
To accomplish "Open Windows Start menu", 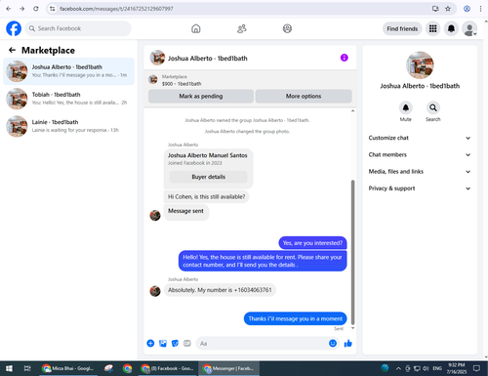I will 9,368.
